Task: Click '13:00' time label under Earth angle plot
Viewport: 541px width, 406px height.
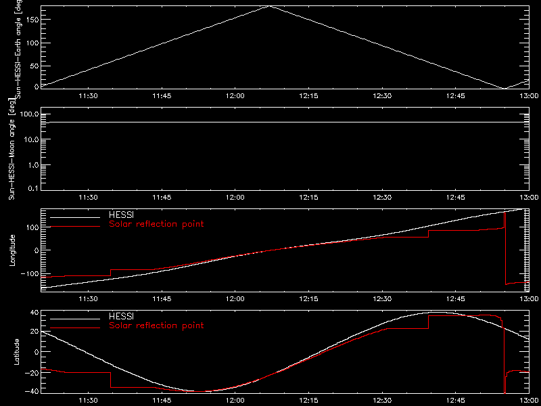Action: point(529,95)
